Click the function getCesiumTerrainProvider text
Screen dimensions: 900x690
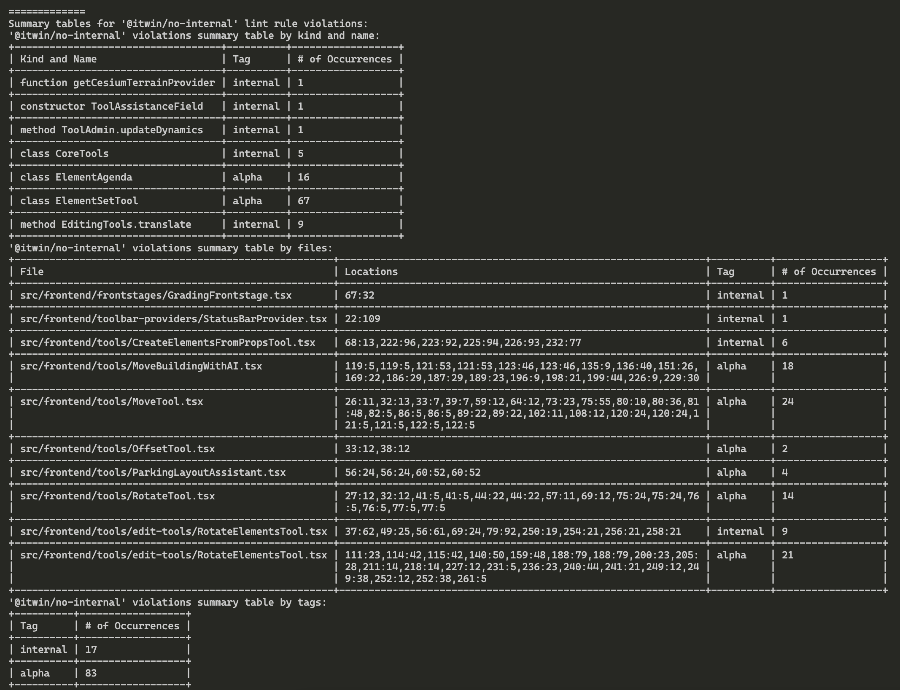[x=117, y=83]
